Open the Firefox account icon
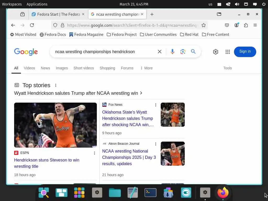This screenshot has width=268, height=201. (x=236, y=25)
